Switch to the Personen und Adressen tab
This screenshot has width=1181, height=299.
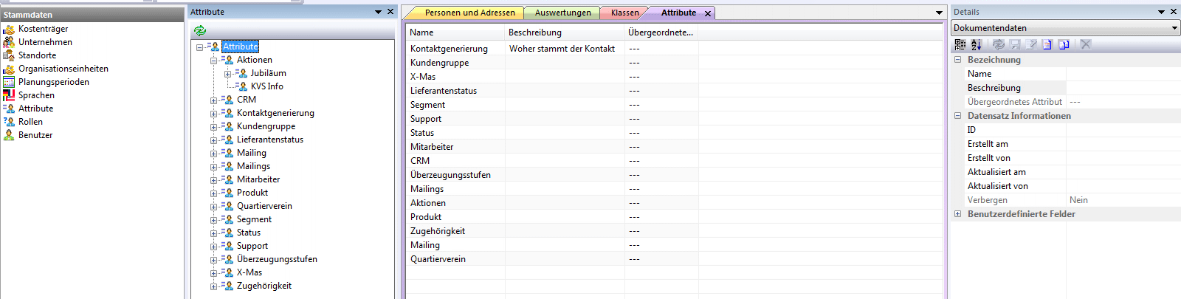(469, 13)
